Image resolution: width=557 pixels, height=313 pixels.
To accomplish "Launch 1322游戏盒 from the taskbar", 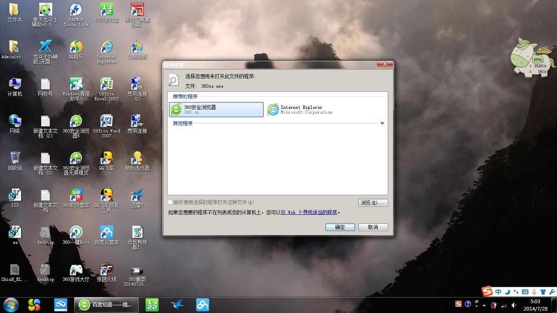I will click(153, 304).
